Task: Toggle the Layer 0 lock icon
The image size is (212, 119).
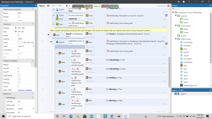Action: pos(178,94)
